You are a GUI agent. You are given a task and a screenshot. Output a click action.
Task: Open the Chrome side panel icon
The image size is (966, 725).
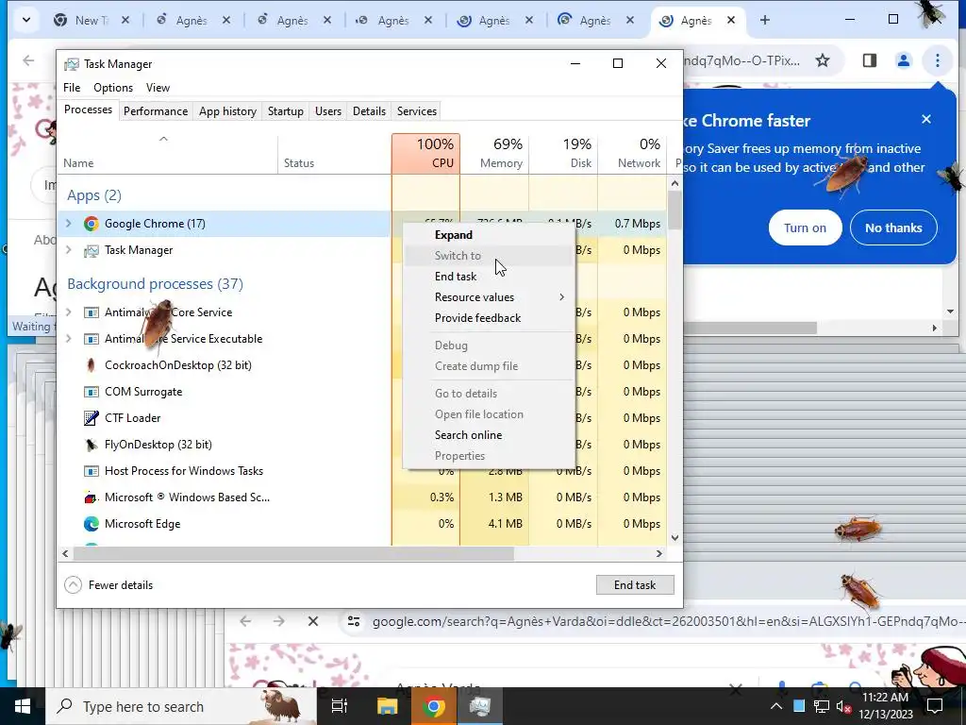(x=869, y=60)
